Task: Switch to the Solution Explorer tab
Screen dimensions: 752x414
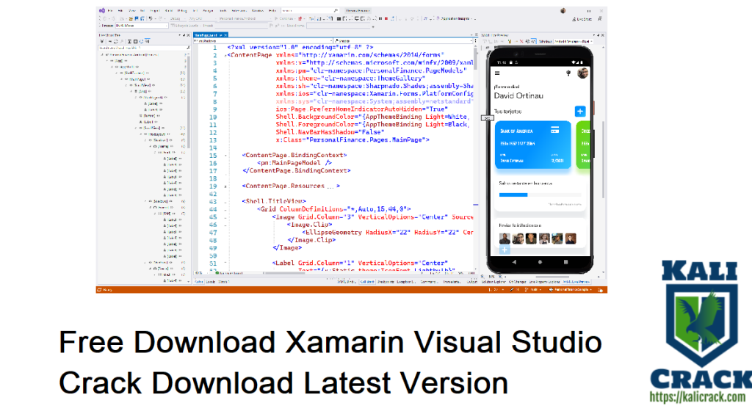Action: pos(493,282)
